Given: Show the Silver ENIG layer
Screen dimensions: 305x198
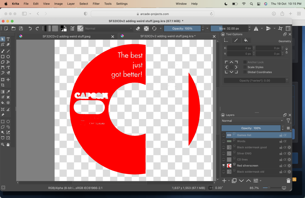Looking at the screenshot, I should click(224, 153).
